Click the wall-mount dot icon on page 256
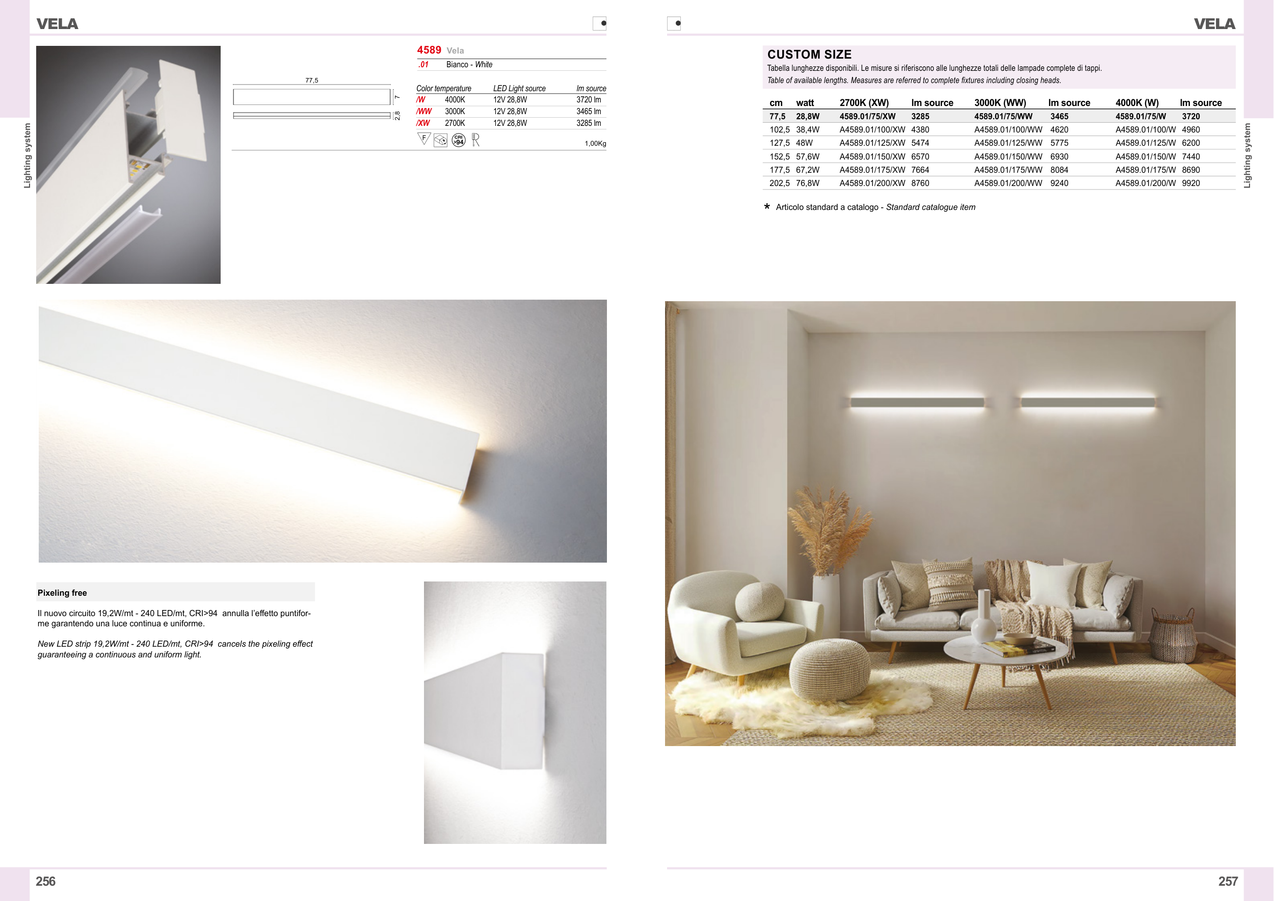Image resolution: width=1274 pixels, height=901 pixels. pos(600,23)
